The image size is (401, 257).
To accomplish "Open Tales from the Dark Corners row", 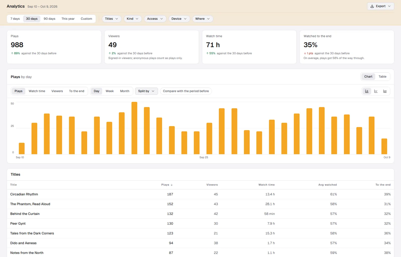I will (x=200, y=233).
